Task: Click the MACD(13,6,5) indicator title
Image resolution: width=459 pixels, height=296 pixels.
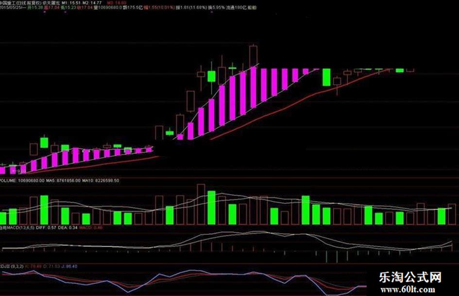Action: (x=17, y=227)
